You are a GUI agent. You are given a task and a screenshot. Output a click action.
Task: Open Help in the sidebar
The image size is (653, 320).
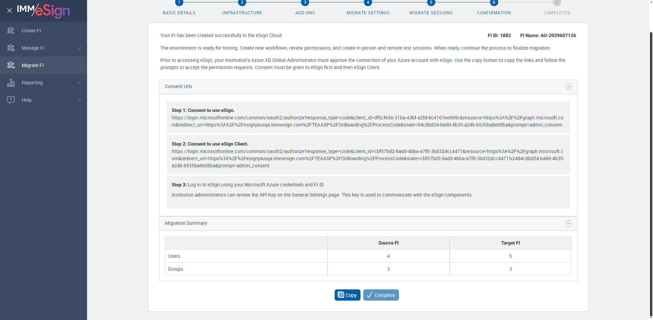tap(44, 100)
